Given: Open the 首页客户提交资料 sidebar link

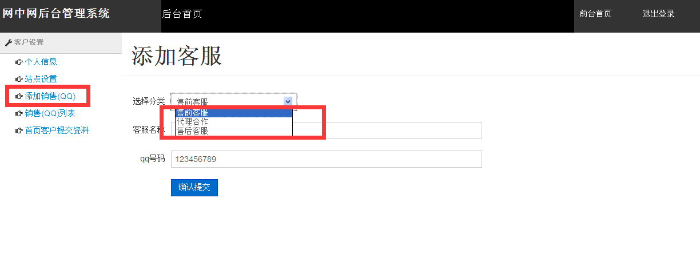Looking at the screenshot, I should (57, 130).
